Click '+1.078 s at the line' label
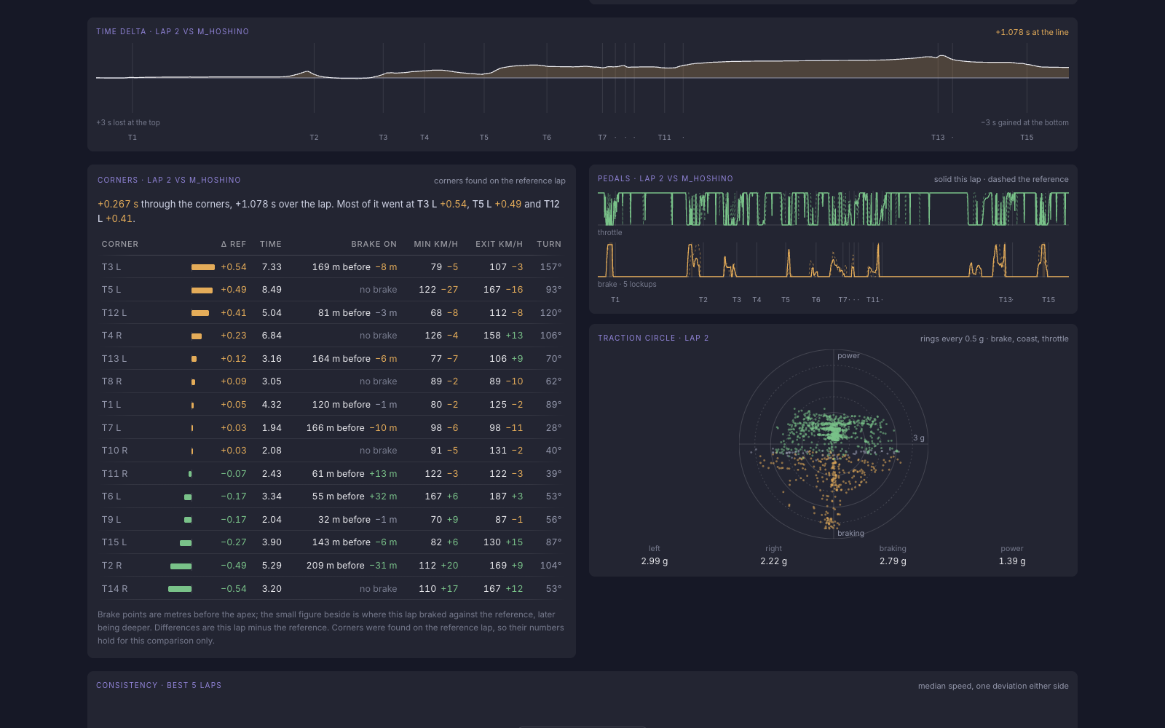1165x728 pixels. [x=1032, y=32]
